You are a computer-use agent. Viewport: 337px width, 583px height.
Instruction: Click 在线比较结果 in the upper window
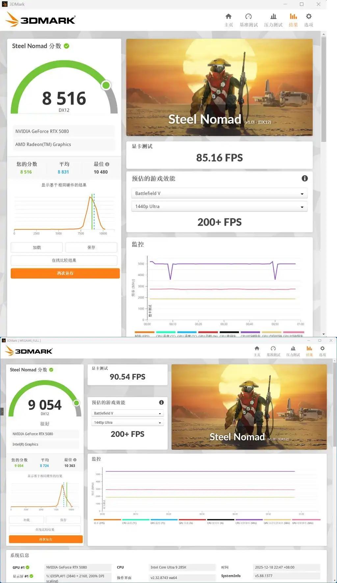click(x=64, y=260)
